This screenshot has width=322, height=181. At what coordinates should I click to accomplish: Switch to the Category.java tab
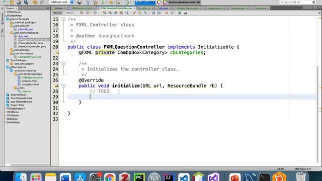[214, 8]
